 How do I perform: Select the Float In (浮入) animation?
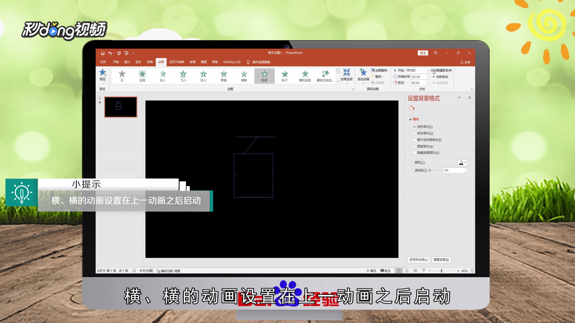(203, 76)
